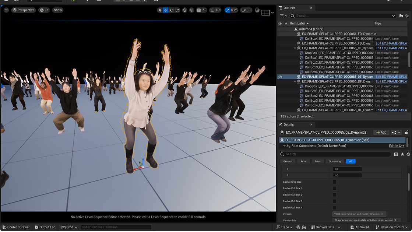Screen dimensions: 412x232
Task: Activate the Scale tool
Action: pyautogui.click(x=177, y=10)
